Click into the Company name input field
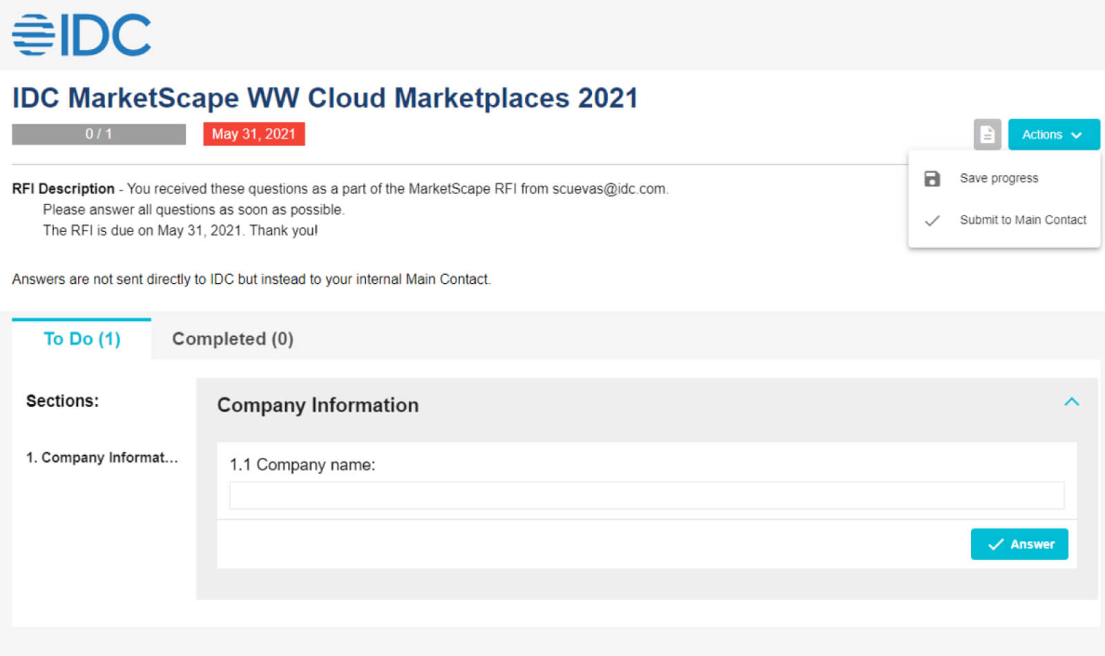 pos(646,495)
